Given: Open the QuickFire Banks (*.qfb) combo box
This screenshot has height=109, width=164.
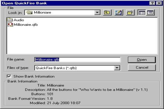Looking at the screenshot, I should click(77, 68).
